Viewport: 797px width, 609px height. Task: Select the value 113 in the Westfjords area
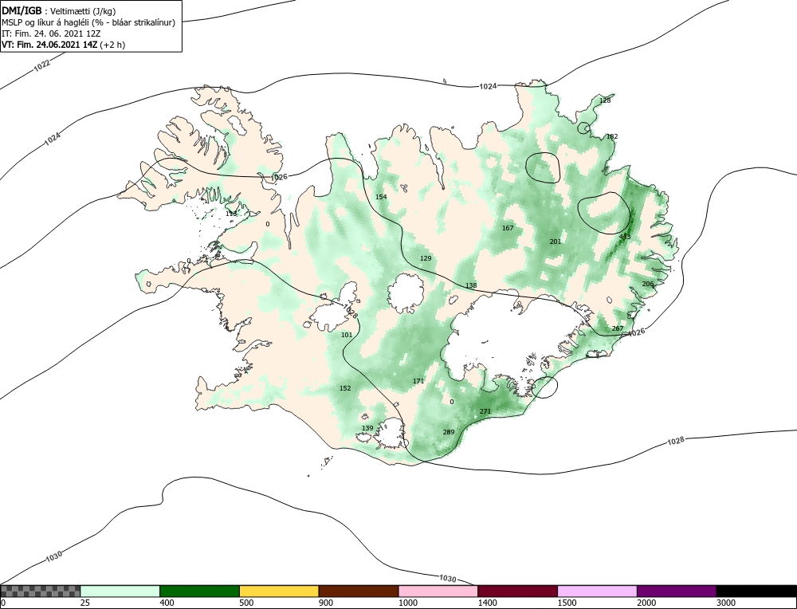coord(231,214)
